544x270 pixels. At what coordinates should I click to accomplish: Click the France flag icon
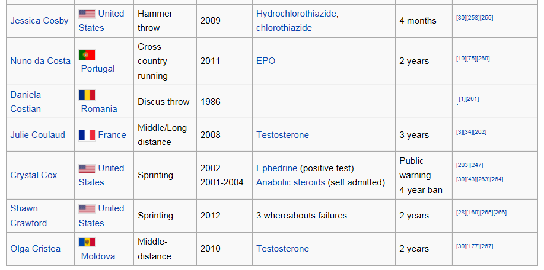pos(87,136)
